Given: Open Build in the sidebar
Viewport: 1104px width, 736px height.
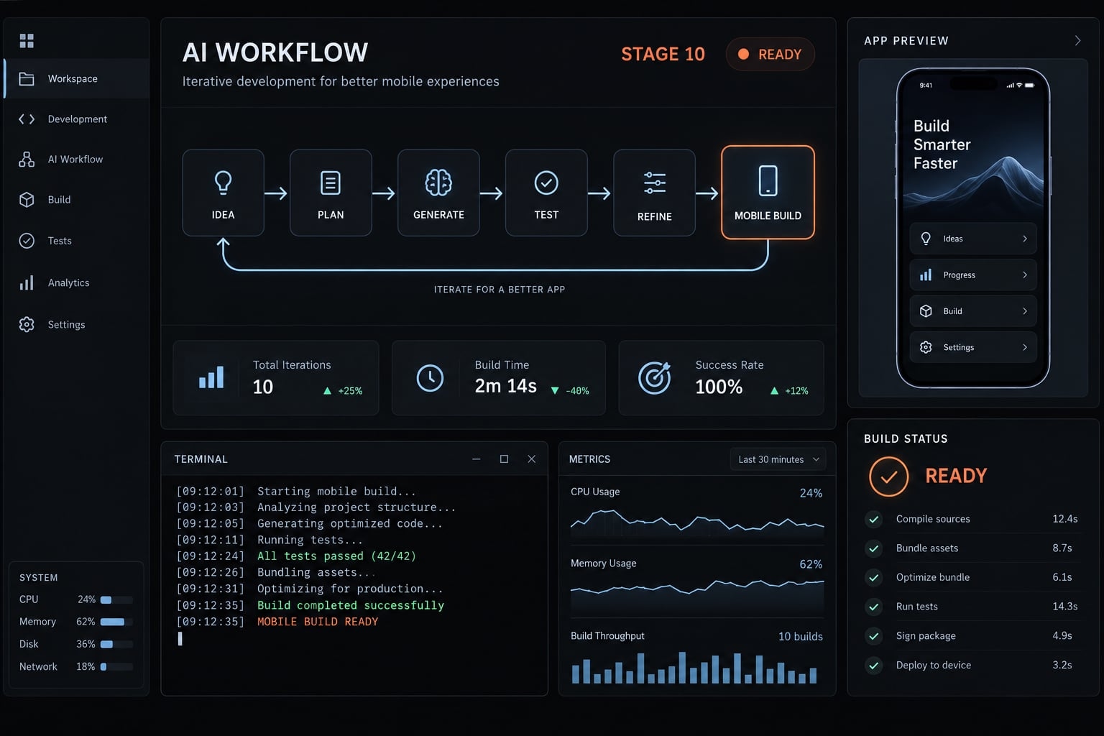Looking at the screenshot, I should (x=76, y=199).
